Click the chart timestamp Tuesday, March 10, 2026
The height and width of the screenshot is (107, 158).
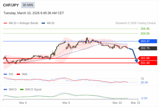(x=34, y=13)
